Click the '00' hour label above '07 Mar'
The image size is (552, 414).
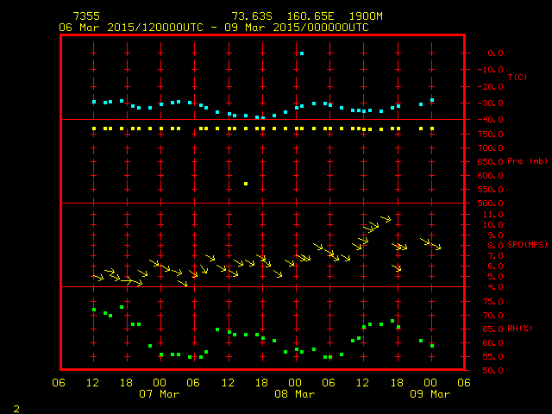pyautogui.click(x=160, y=383)
